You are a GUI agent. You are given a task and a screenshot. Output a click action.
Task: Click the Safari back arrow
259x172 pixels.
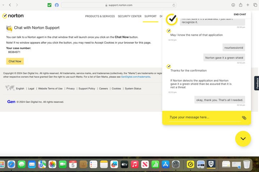click(x=10, y=5)
